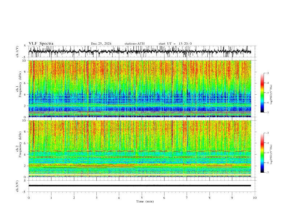Click the "ch.1(V)" waveform axis label
Viewport: 287px width, 222px height.
tap(17, 52)
